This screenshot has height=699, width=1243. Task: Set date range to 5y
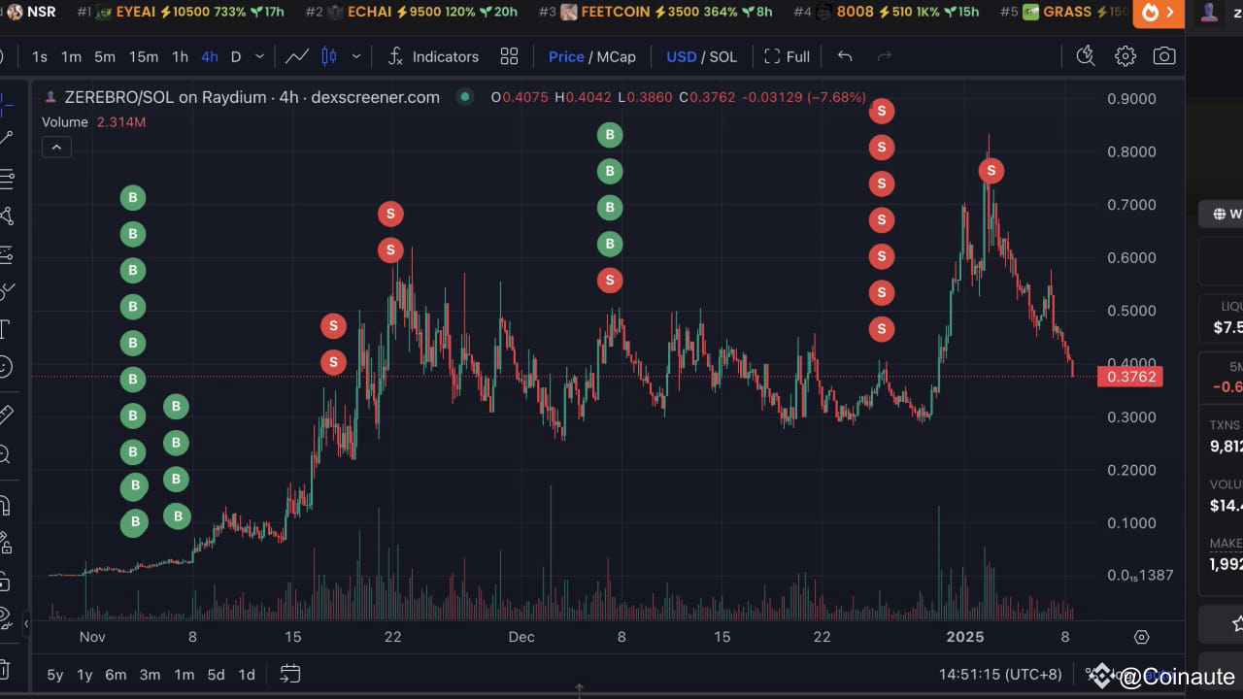(55, 674)
